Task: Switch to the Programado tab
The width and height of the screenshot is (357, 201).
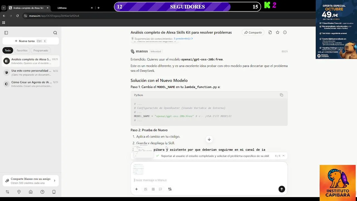Action: coord(41,51)
